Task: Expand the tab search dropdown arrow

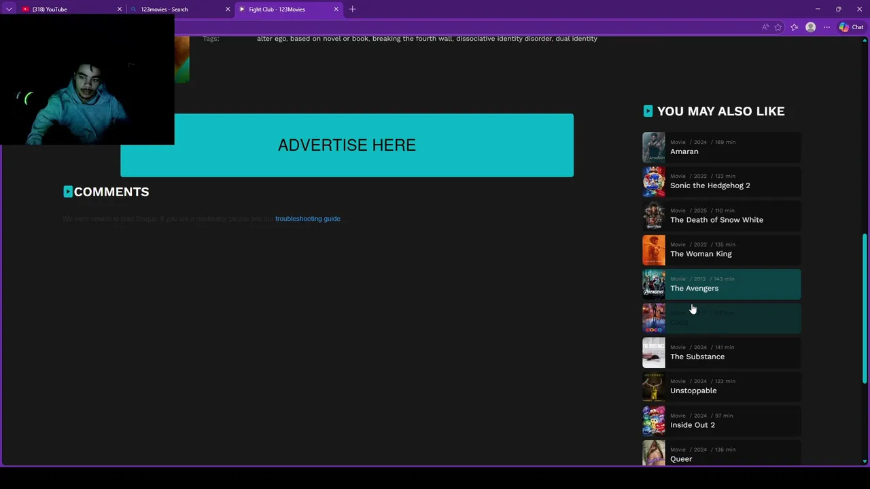Action: (x=9, y=9)
